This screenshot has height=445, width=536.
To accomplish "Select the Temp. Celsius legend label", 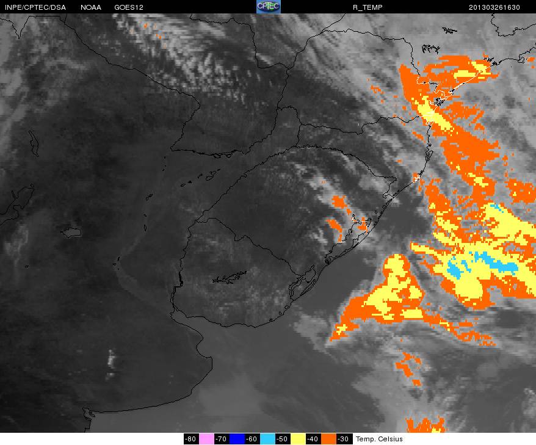I will tap(379, 439).
